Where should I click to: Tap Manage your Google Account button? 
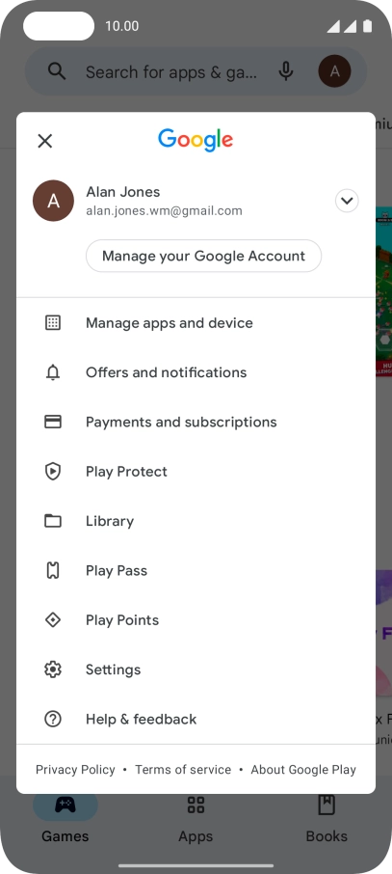point(204,256)
